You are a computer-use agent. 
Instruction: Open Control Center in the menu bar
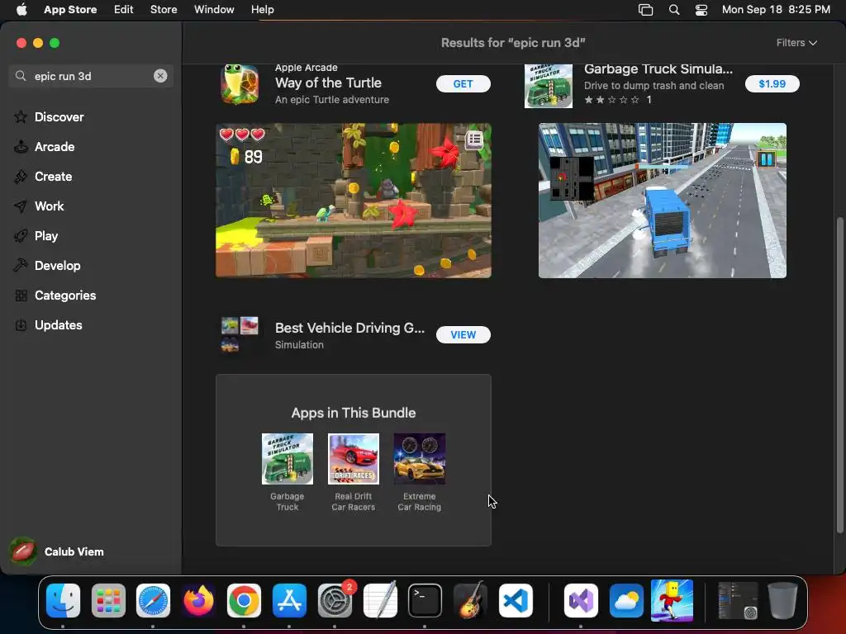click(x=701, y=10)
